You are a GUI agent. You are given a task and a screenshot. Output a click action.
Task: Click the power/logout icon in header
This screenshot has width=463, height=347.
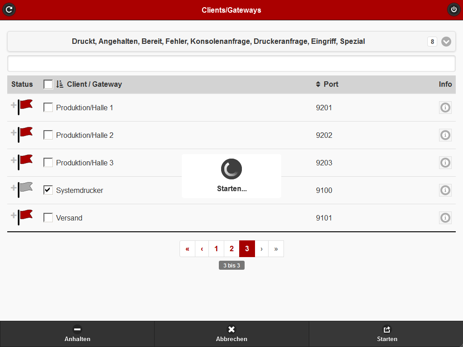click(x=454, y=9)
